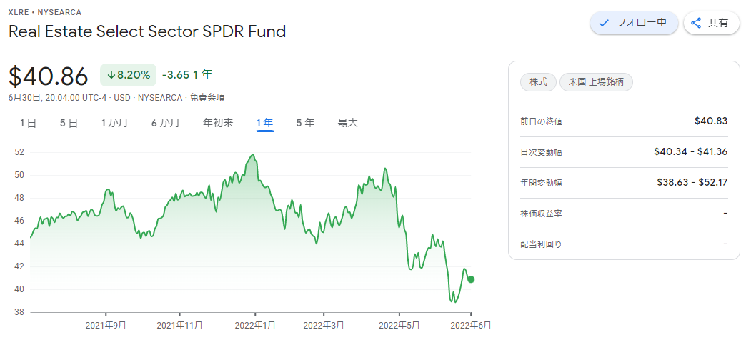The image size is (751, 340).
Task: Switch to the 6か月 range tab
Action: (165, 123)
